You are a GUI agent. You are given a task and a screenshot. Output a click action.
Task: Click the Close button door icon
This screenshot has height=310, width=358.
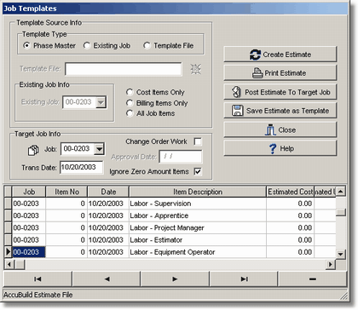pos(270,129)
